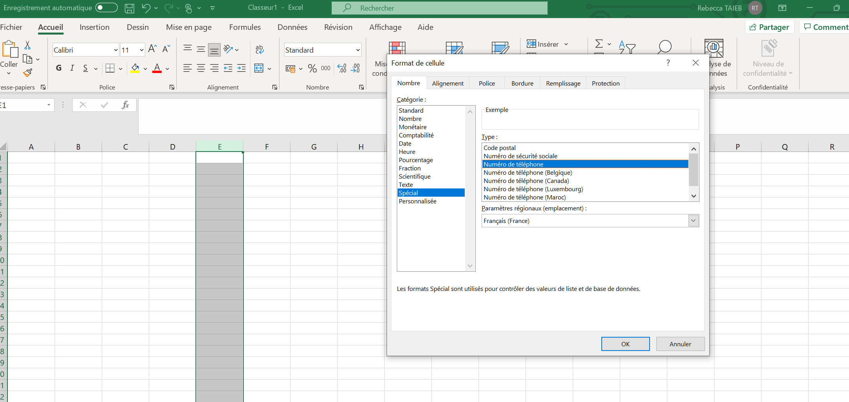The height and width of the screenshot is (402, 849).
Task: Click the formula bar input area
Action: coord(262,116)
